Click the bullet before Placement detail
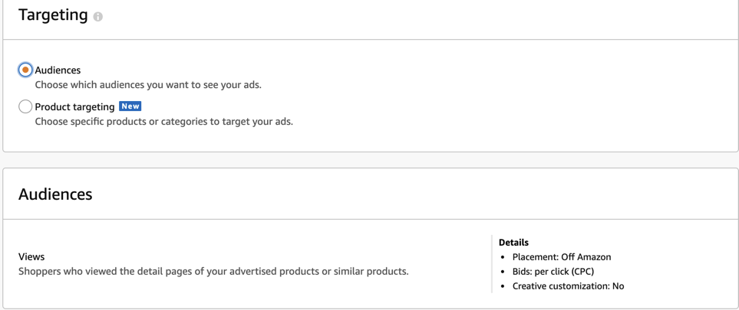The height and width of the screenshot is (310, 739). 503,257
